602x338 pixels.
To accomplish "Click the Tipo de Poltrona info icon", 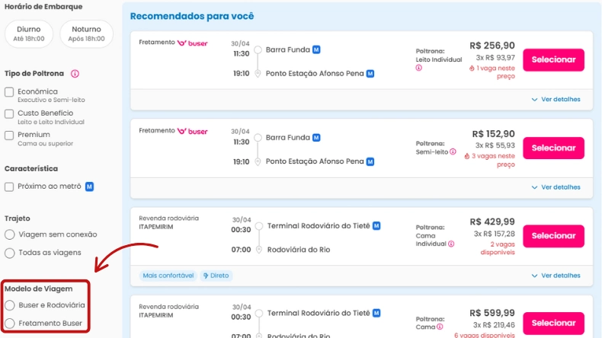I will [x=75, y=74].
